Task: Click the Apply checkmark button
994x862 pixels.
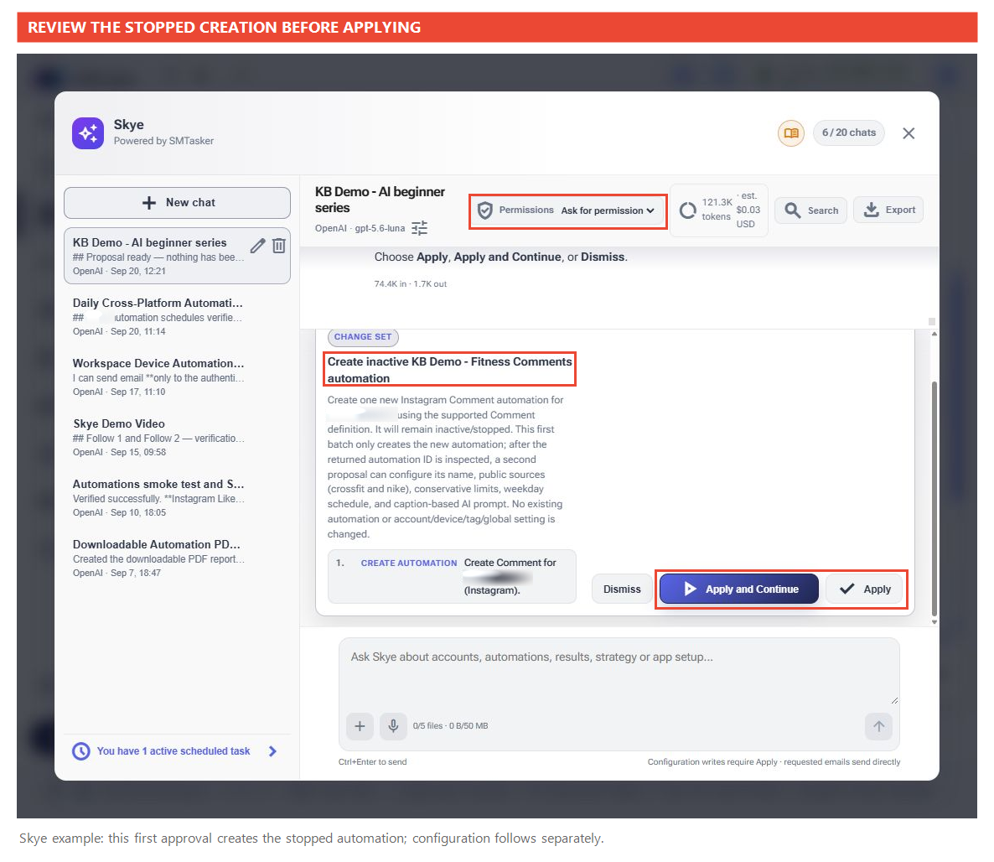Action: [865, 589]
